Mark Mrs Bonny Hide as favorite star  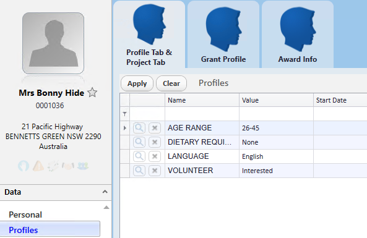point(92,93)
